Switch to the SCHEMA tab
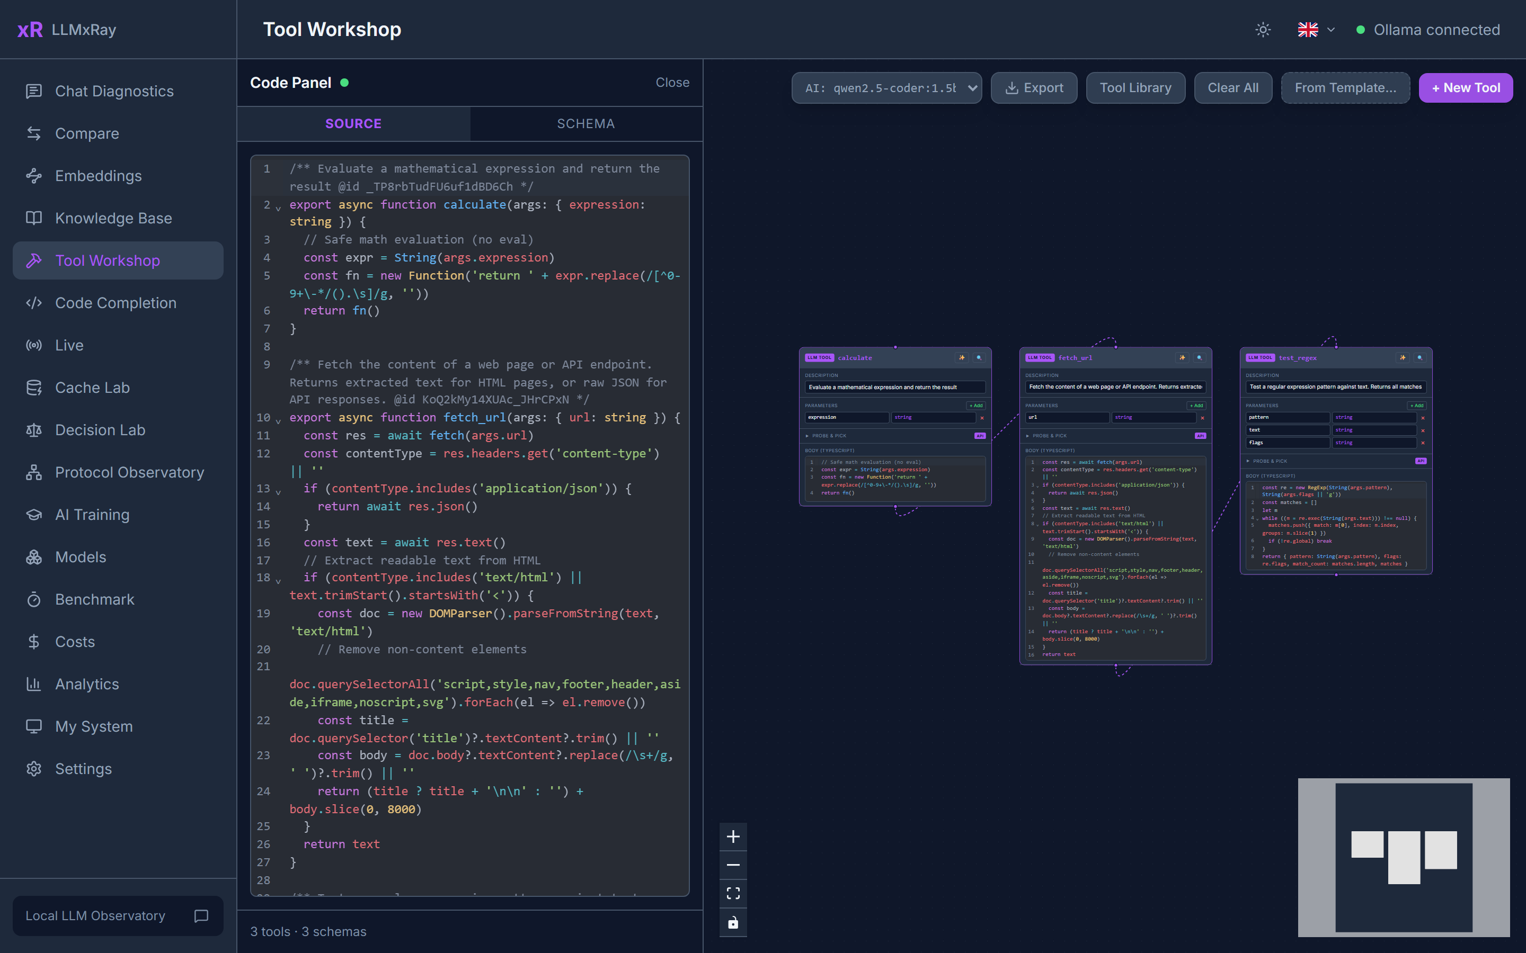 coord(586,123)
